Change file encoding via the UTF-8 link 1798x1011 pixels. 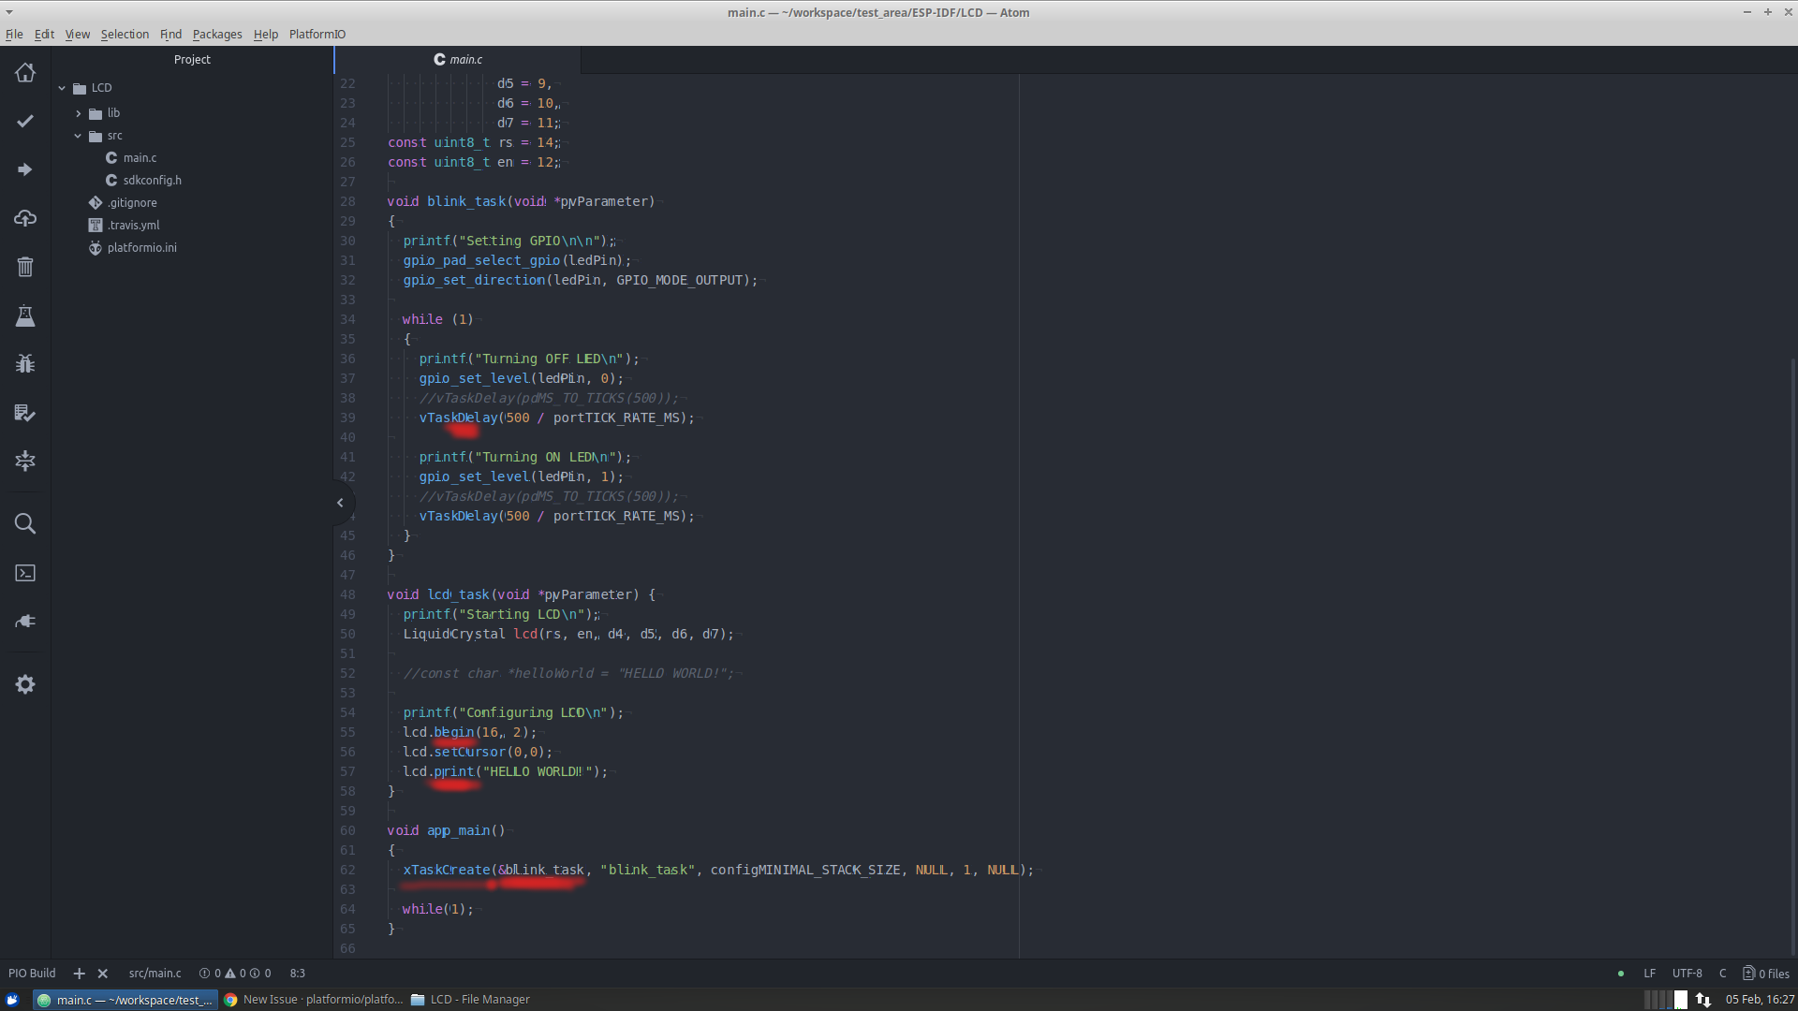(1687, 973)
